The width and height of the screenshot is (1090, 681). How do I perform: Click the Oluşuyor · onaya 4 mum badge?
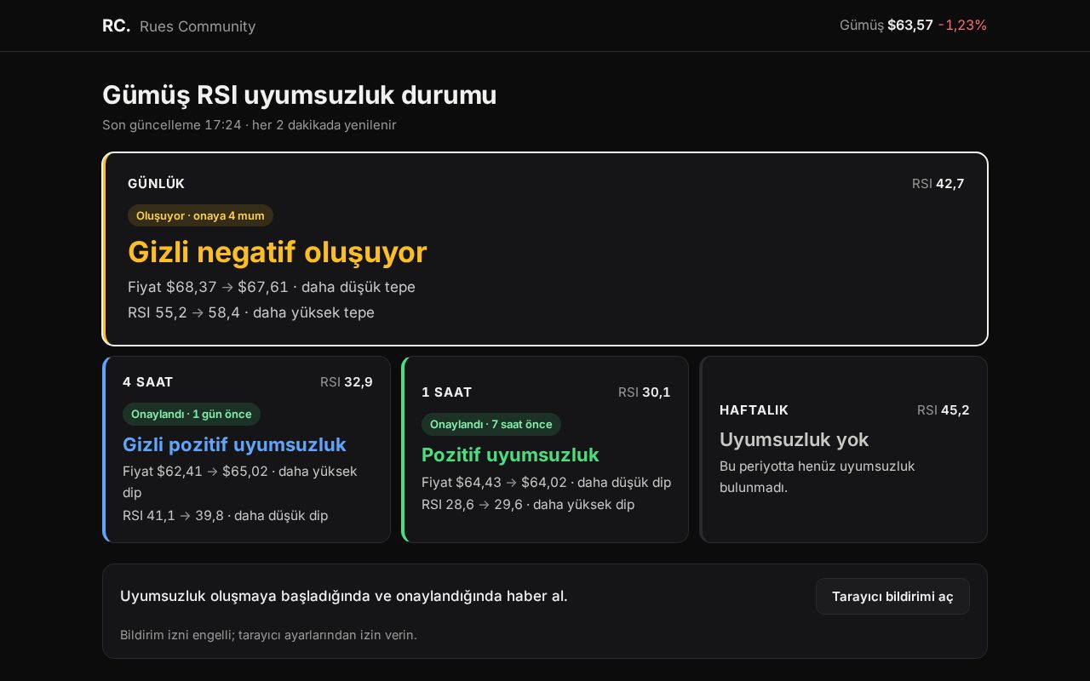pos(200,215)
